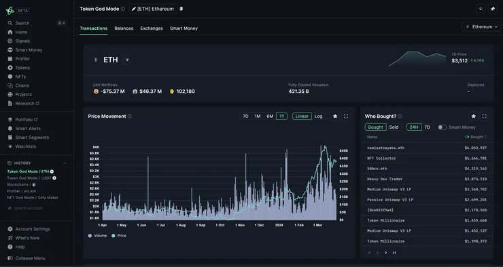Click Who Bought? info icon

coord(400,117)
